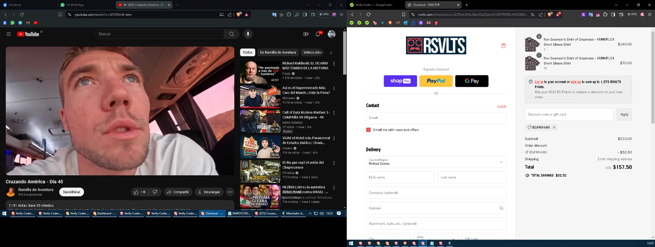Select the Todos filter chip

(x=248, y=52)
